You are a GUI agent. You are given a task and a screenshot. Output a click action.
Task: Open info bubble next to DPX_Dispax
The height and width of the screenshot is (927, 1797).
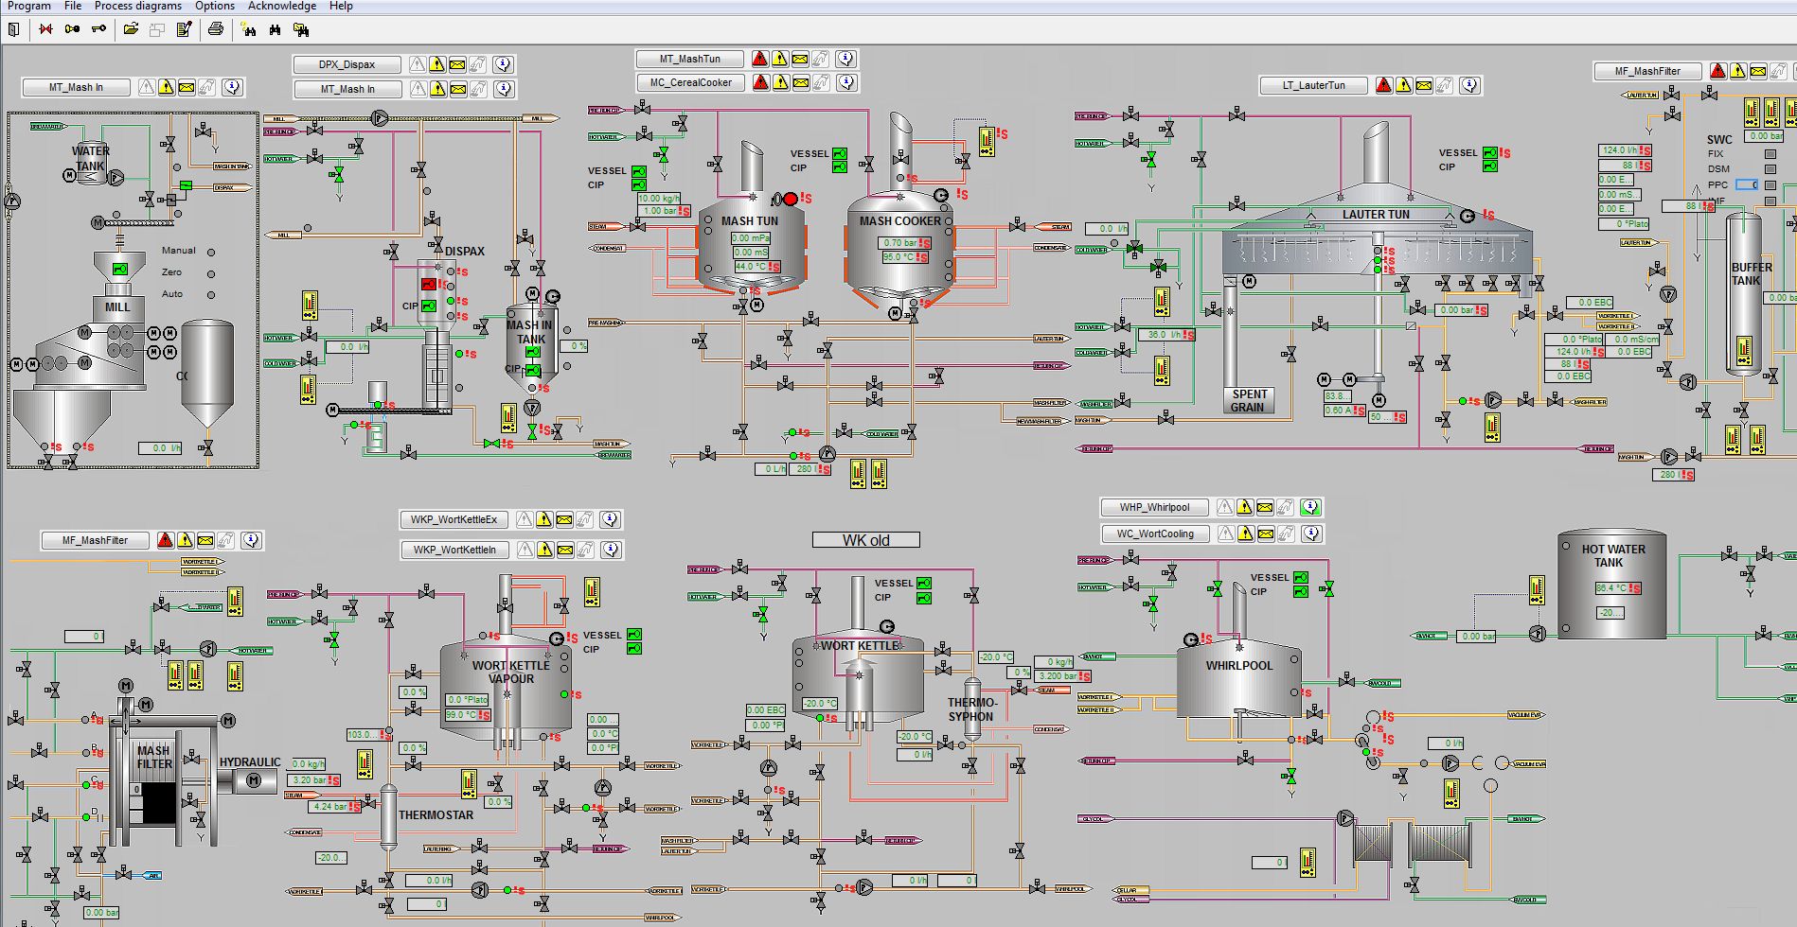pyautogui.click(x=504, y=64)
